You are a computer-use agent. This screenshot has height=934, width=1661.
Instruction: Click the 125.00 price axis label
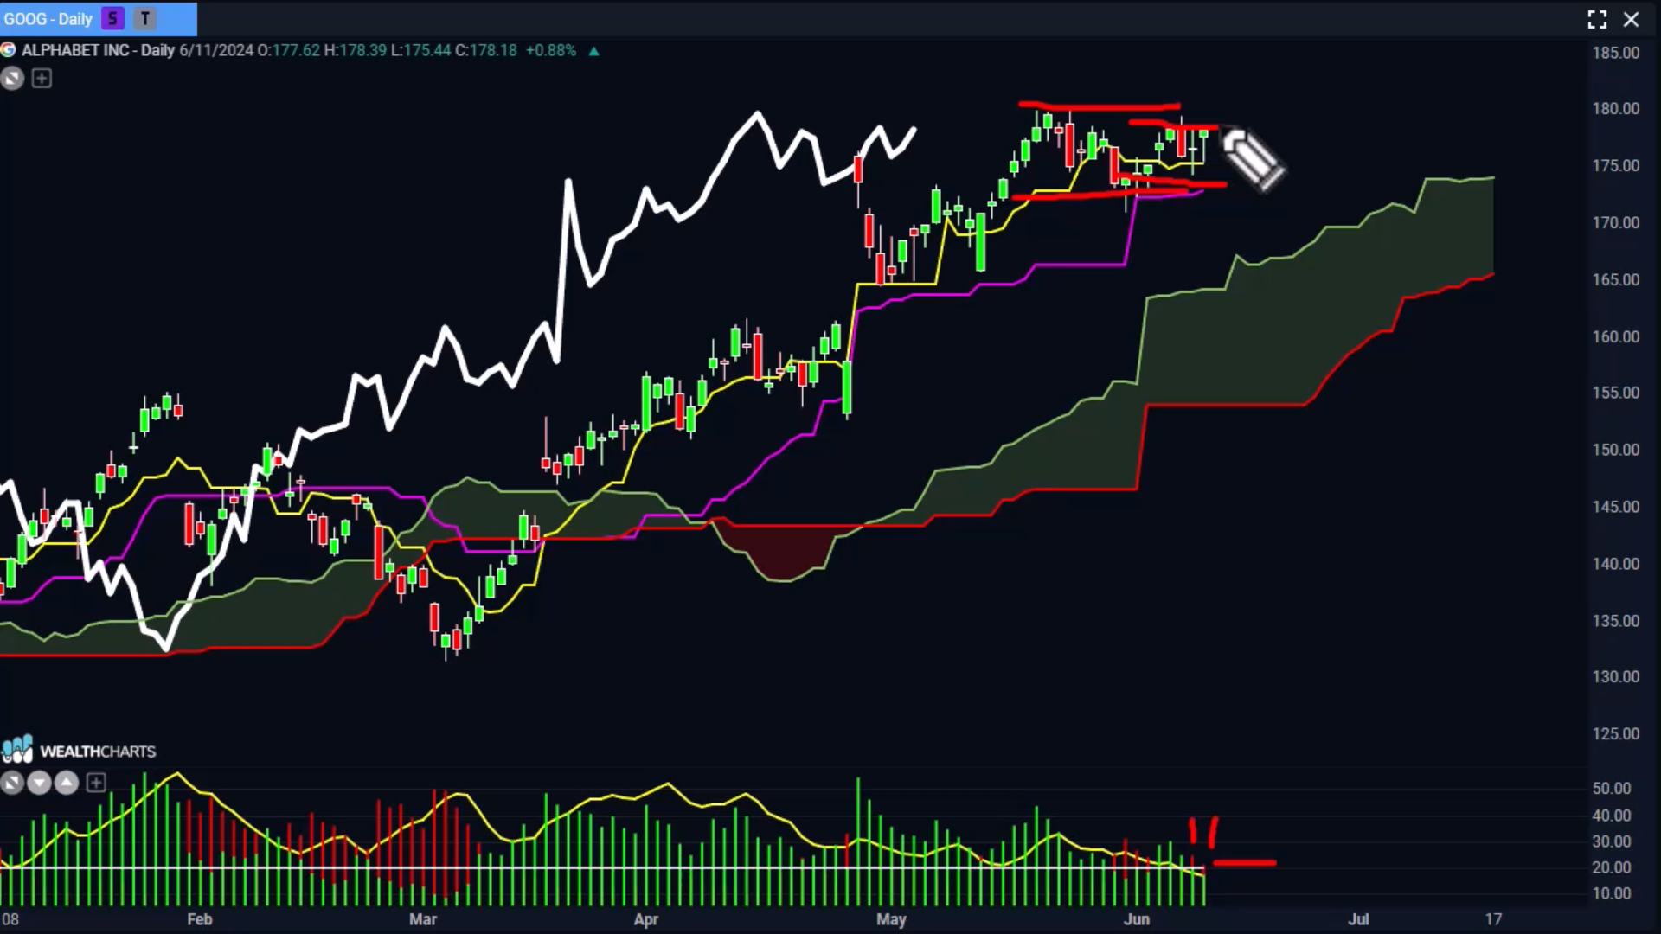coord(1615,734)
